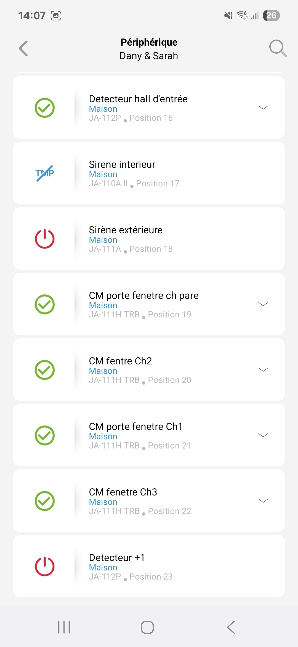Tap green check icon for Detecteur hall d'entrée
Image resolution: width=298 pixels, height=647 pixels.
[x=45, y=108]
